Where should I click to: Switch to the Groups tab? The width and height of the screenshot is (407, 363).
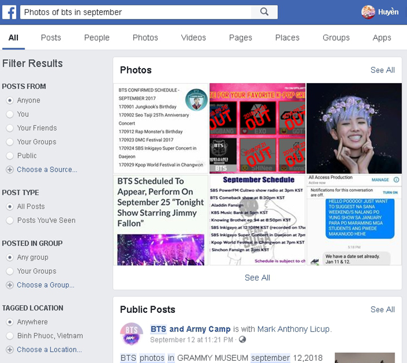(336, 38)
